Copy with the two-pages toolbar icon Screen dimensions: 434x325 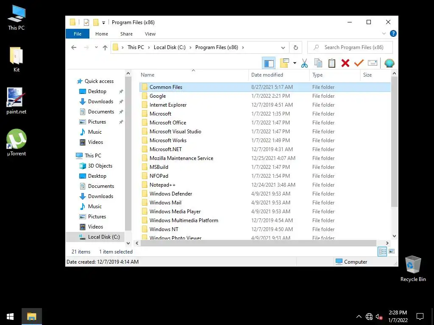click(x=318, y=63)
